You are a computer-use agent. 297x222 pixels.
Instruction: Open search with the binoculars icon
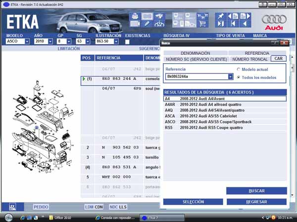pos(159,16)
